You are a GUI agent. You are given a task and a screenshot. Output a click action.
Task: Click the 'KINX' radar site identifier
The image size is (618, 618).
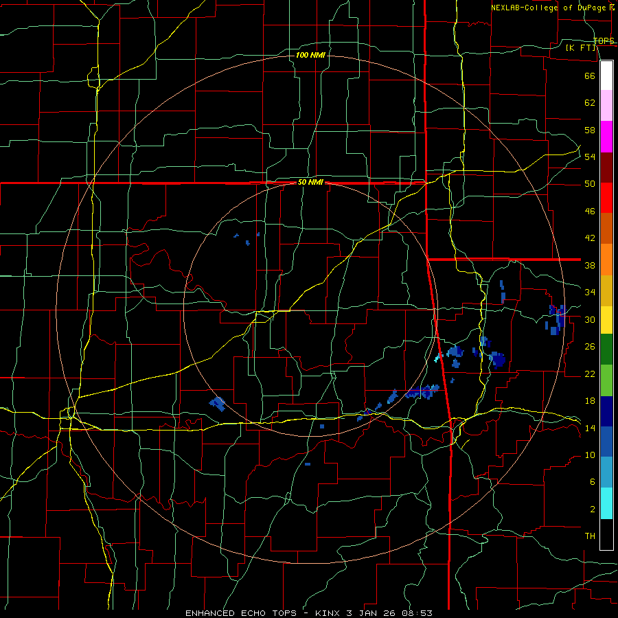328,613
